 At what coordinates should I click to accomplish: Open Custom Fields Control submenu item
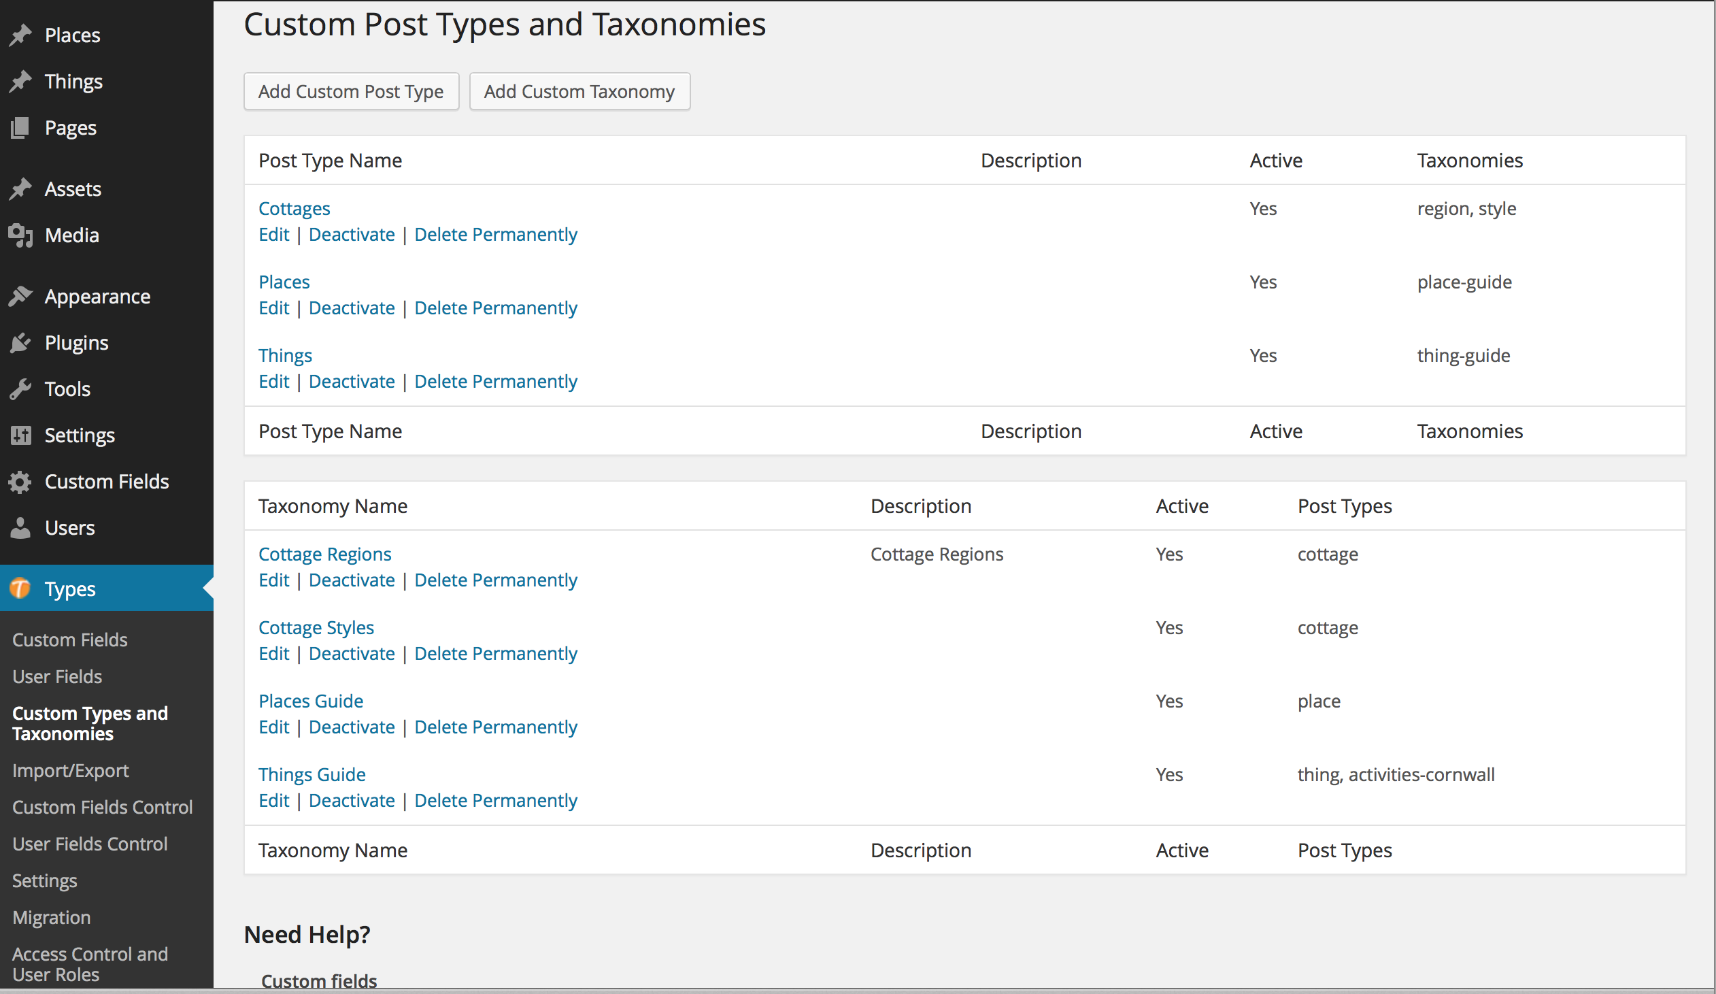tap(103, 808)
